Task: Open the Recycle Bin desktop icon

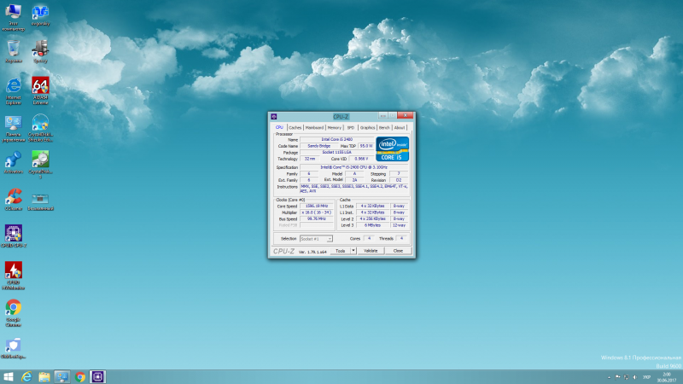Action: click(13, 51)
